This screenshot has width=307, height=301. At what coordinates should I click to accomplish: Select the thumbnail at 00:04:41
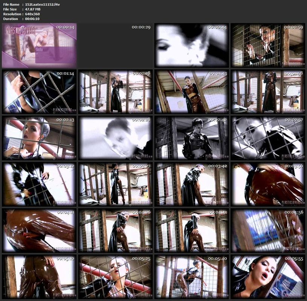pos(191,231)
